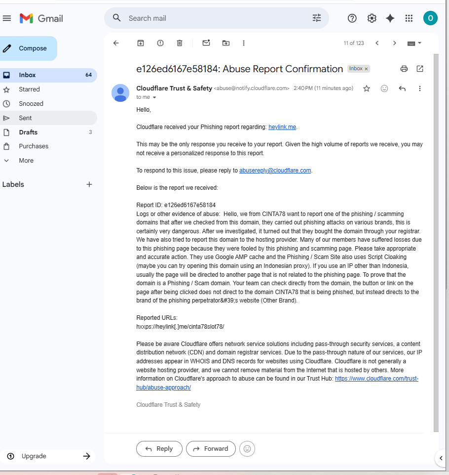The image size is (449, 475).
Task: Show the side panel arrow
Action: click(x=441, y=458)
